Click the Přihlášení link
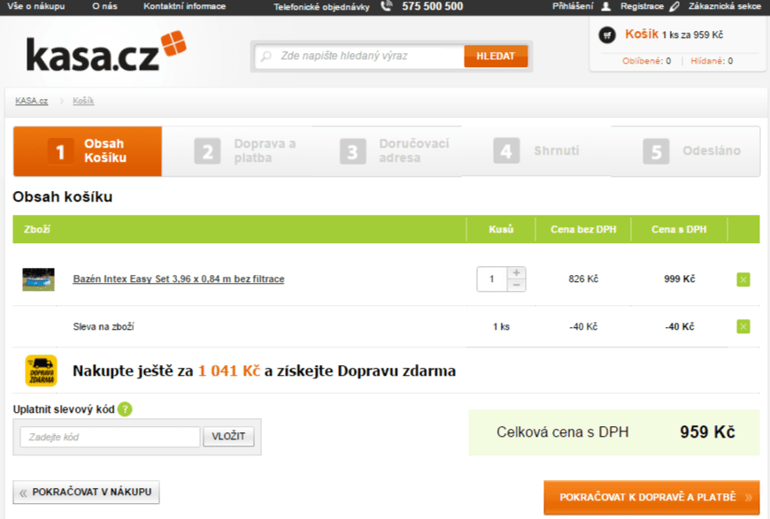770x519 pixels. click(573, 6)
